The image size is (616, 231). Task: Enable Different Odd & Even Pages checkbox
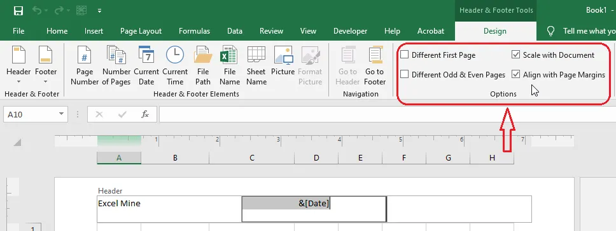(x=405, y=74)
